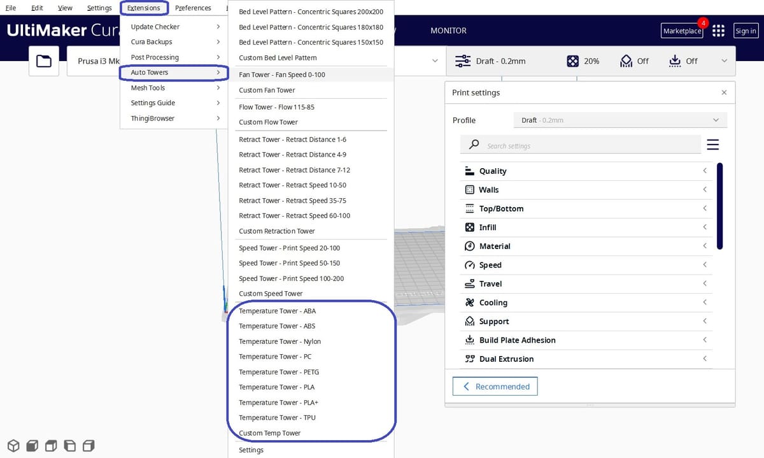Expand the Travel settings category
Screen dimensions: 764x458
coord(586,283)
